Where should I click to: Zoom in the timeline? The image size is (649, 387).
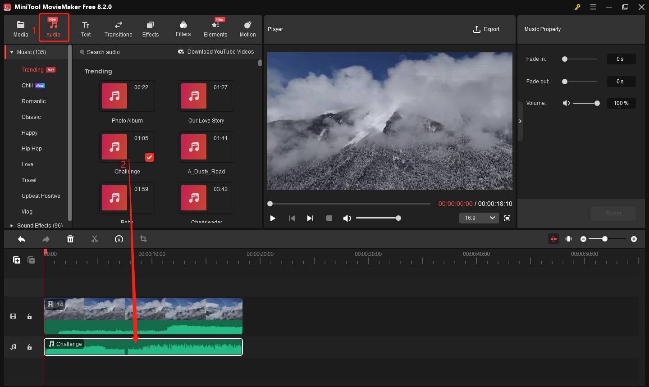[634, 239]
